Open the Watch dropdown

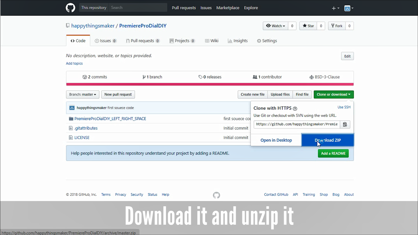click(x=276, y=26)
